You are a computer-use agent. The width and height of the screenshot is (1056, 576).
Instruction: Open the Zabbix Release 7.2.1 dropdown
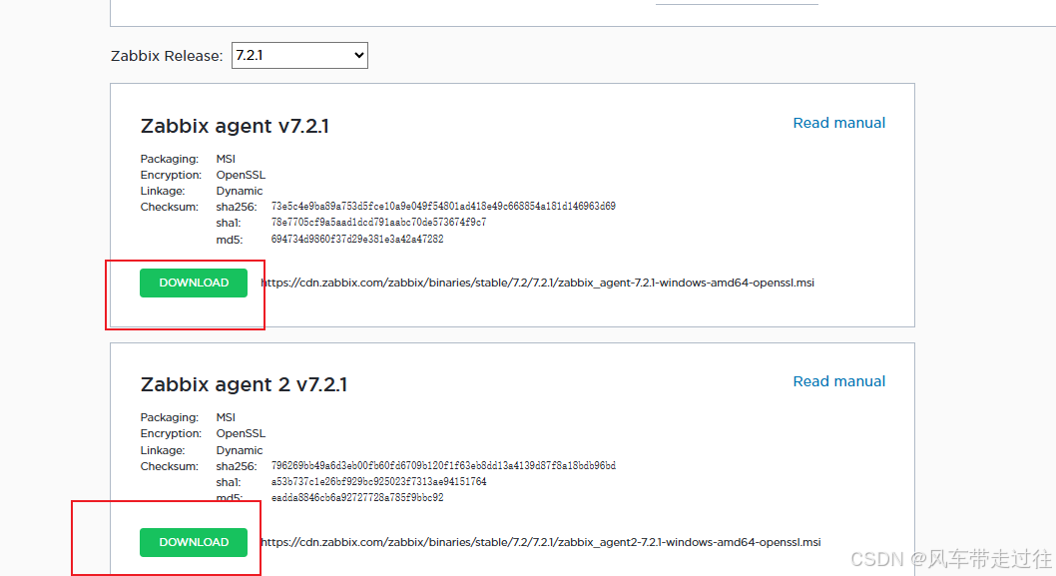tap(299, 55)
